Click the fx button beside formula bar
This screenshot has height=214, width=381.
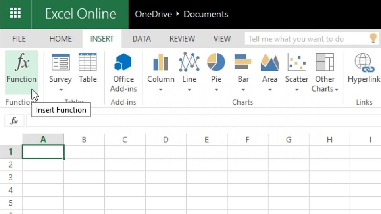(x=14, y=121)
